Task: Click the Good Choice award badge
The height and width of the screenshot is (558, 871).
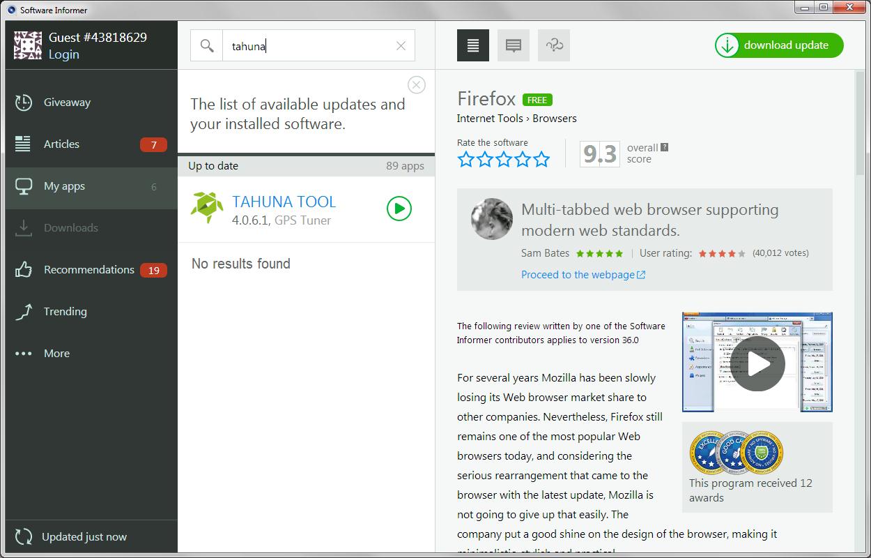Action: (735, 452)
